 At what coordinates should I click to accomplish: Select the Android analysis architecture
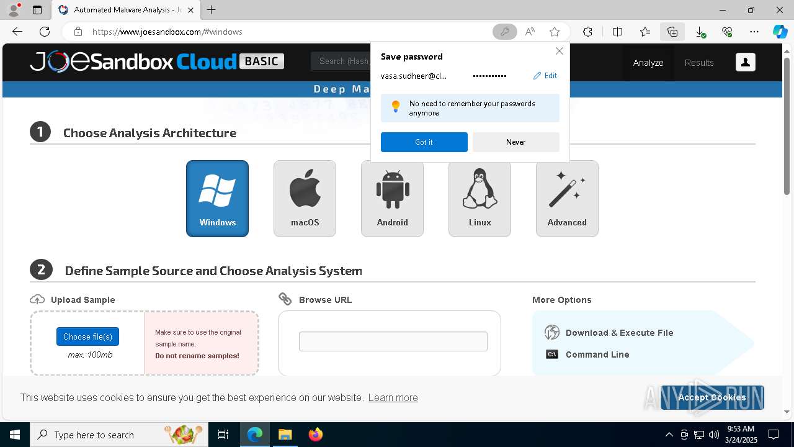(x=392, y=199)
